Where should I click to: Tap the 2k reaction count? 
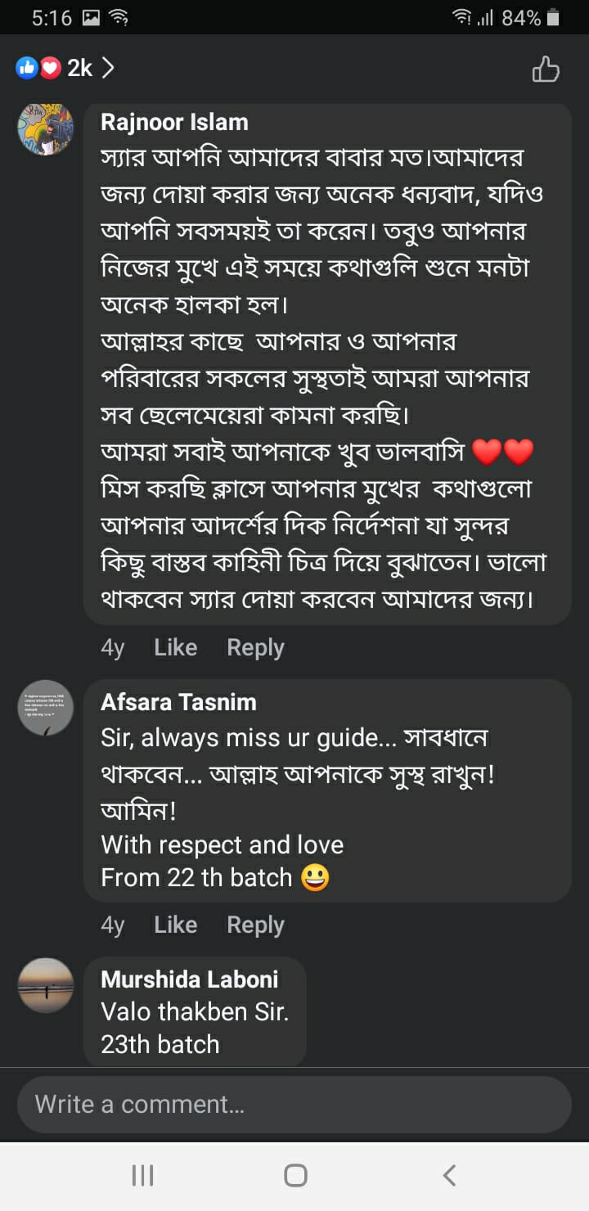click(79, 69)
